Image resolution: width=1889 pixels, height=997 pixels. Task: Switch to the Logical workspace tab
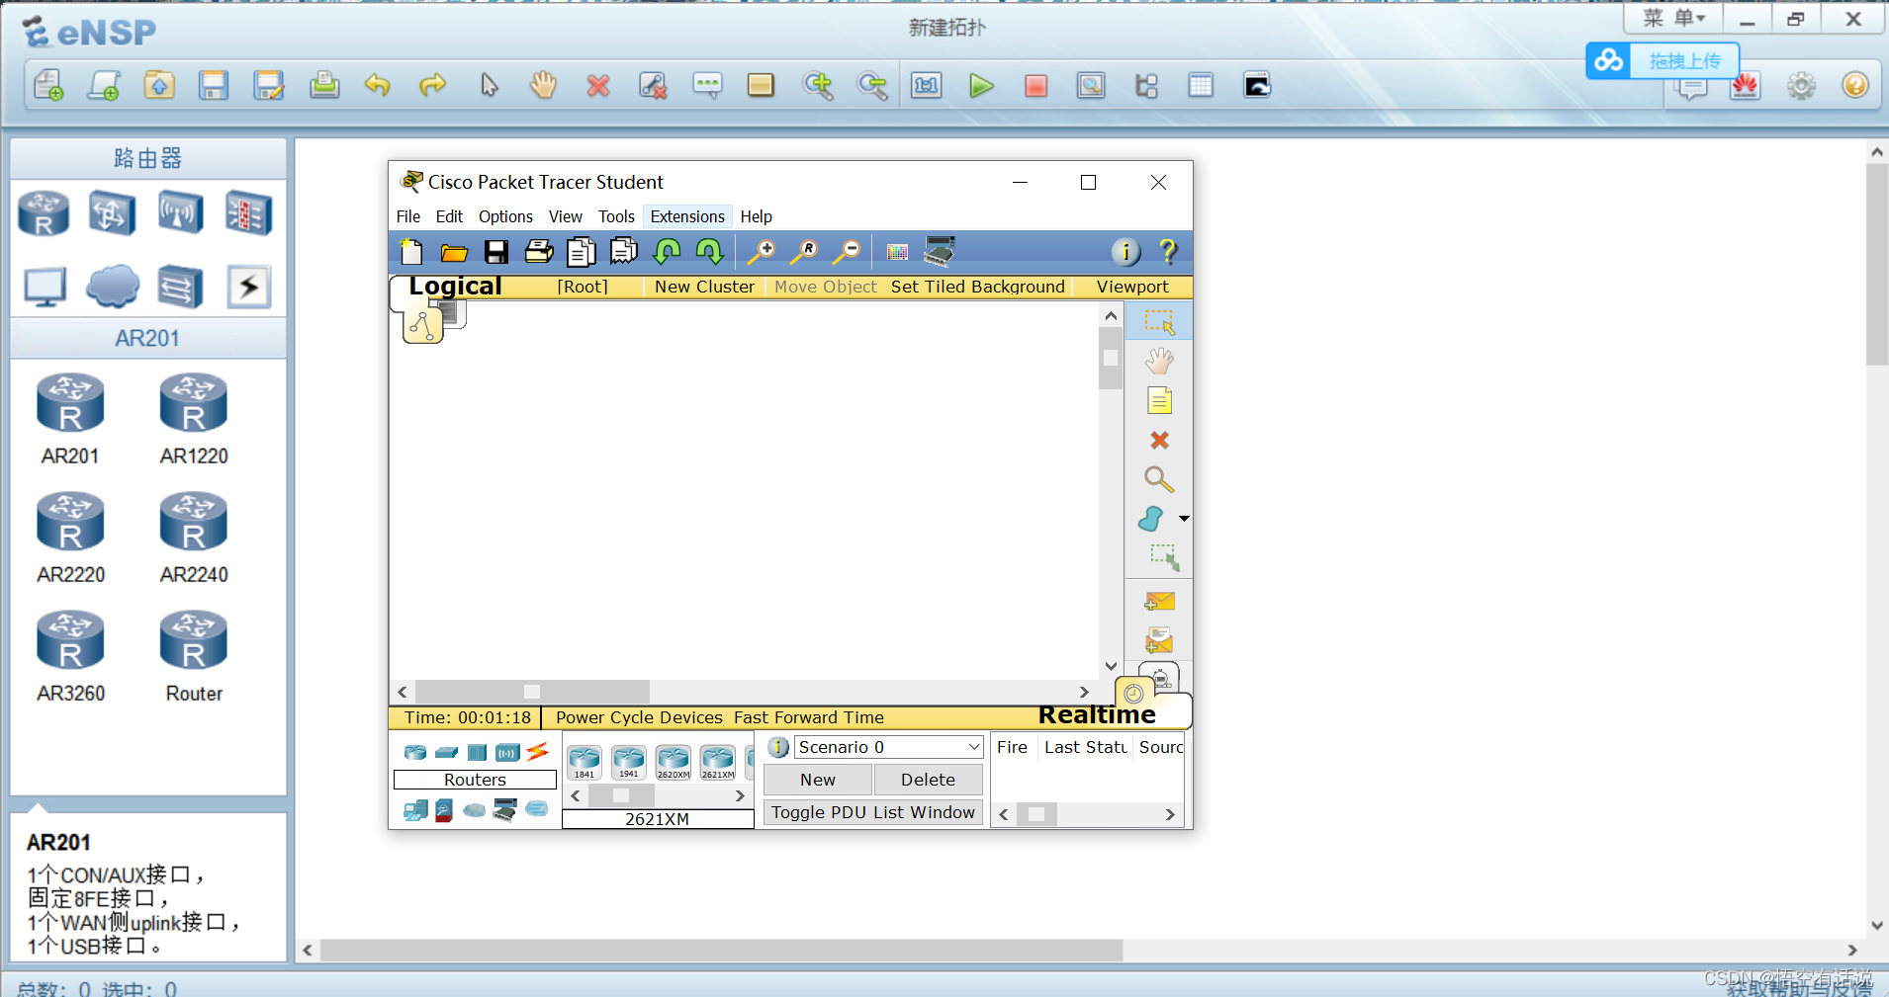click(455, 287)
